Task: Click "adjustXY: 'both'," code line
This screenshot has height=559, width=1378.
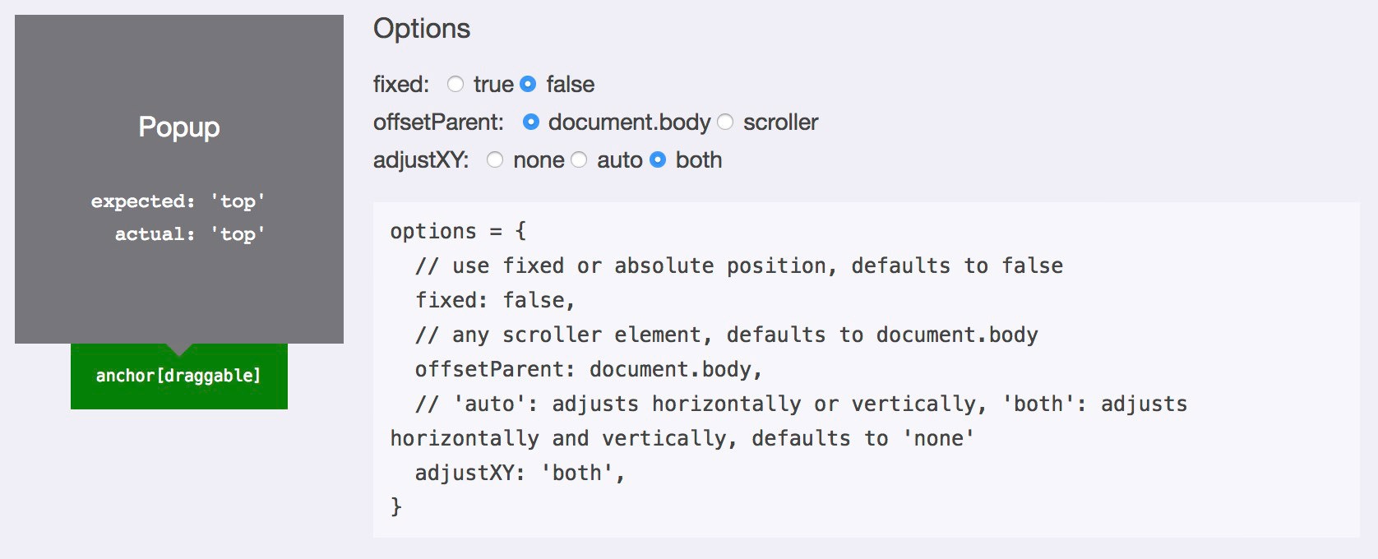Action: click(x=520, y=473)
